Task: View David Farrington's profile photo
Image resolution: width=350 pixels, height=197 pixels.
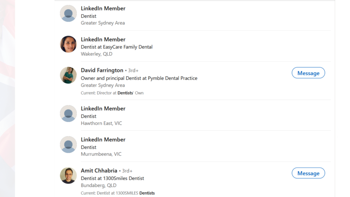Action: click(68, 75)
